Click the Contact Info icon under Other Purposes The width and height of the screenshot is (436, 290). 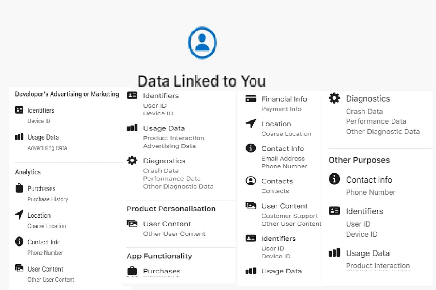pos(334,179)
